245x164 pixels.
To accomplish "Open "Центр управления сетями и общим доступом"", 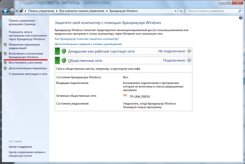I will 27,154.
